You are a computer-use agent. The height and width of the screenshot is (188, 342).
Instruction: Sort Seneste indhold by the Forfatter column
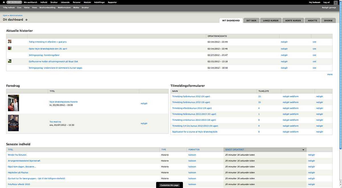[194, 149]
